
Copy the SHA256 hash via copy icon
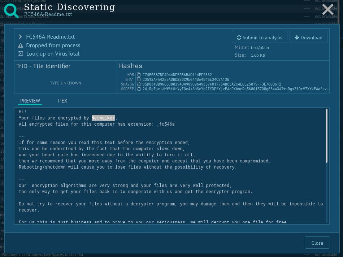click(139, 84)
